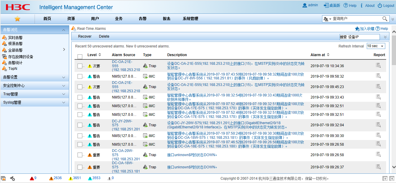Check the 10:34:36 alarm row checkbox
The height and width of the screenshot is (183, 396).
click(80, 66)
